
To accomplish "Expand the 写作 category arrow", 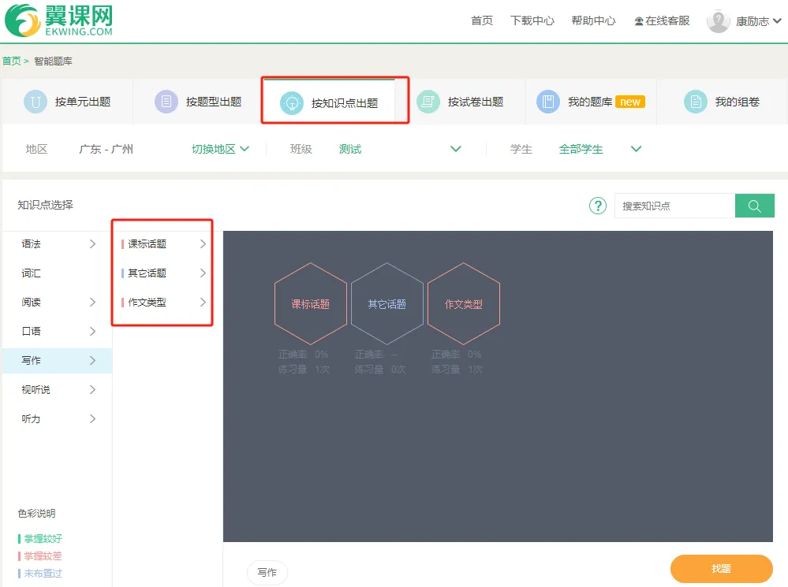I will (92, 361).
